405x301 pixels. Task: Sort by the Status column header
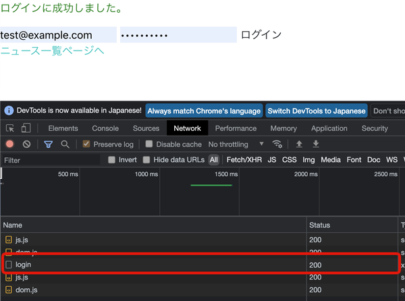352,225
